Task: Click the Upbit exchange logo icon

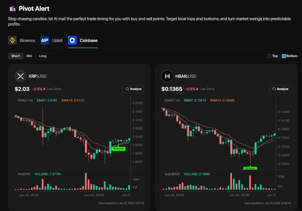Action: click(45, 40)
